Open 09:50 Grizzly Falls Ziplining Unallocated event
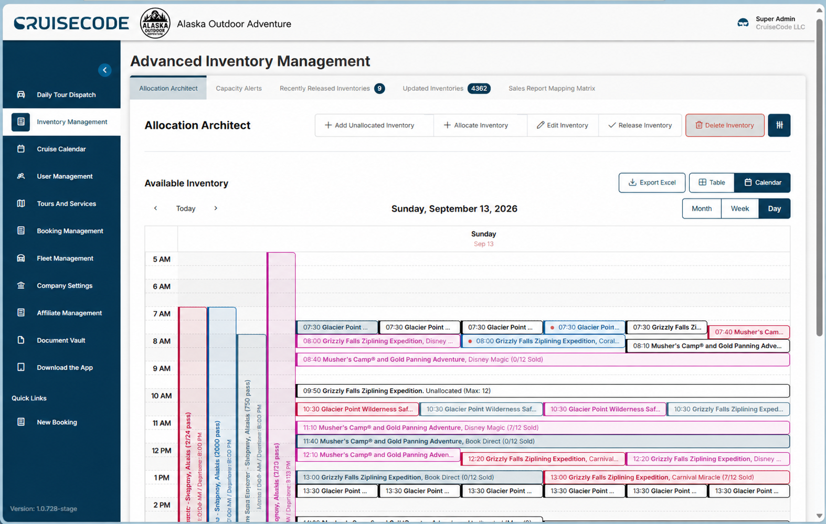 tap(543, 391)
